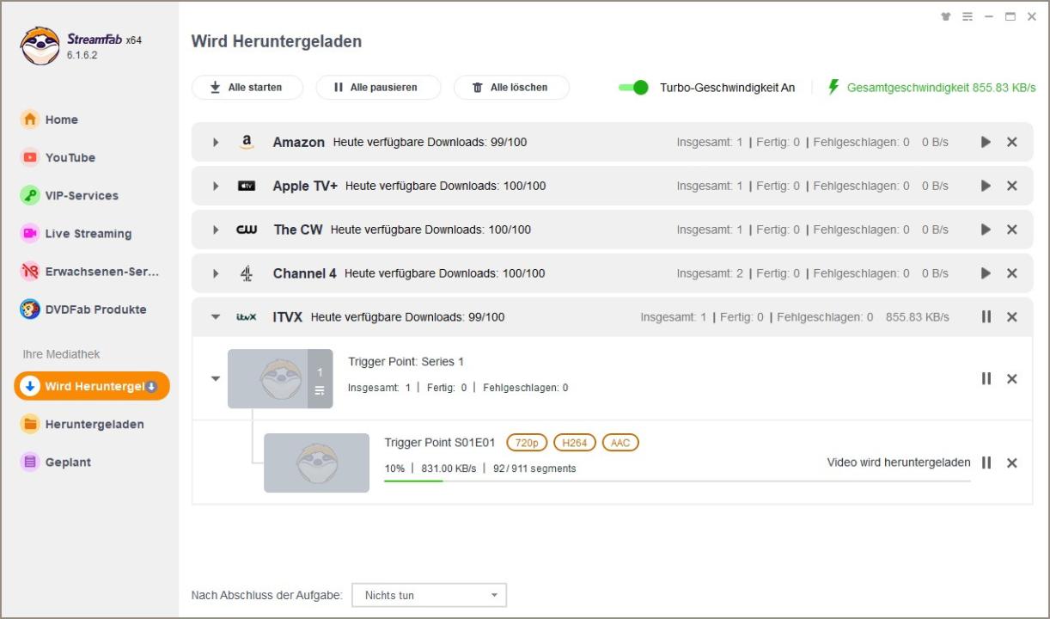Image resolution: width=1050 pixels, height=619 pixels.
Task: Remove the Amazon group with X
Action: tap(1012, 142)
